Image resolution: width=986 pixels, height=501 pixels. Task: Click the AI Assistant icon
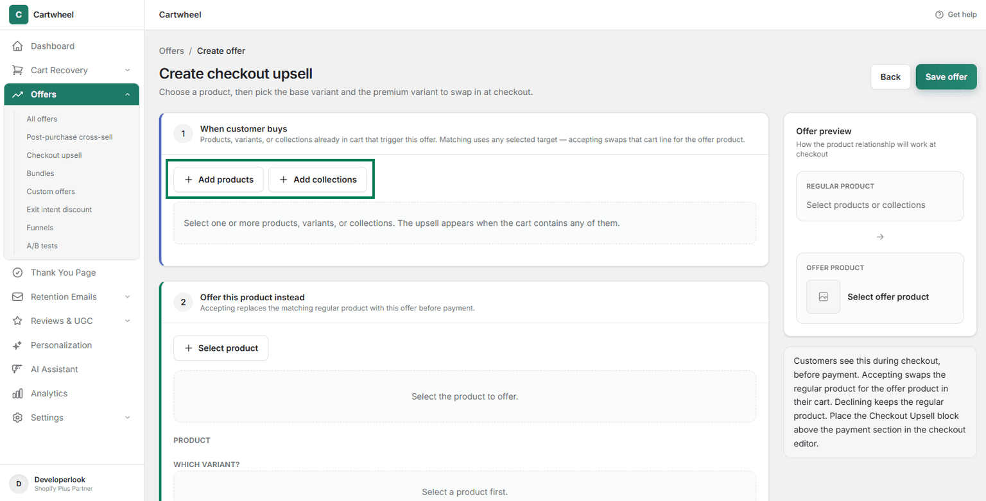[x=18, y=369]
